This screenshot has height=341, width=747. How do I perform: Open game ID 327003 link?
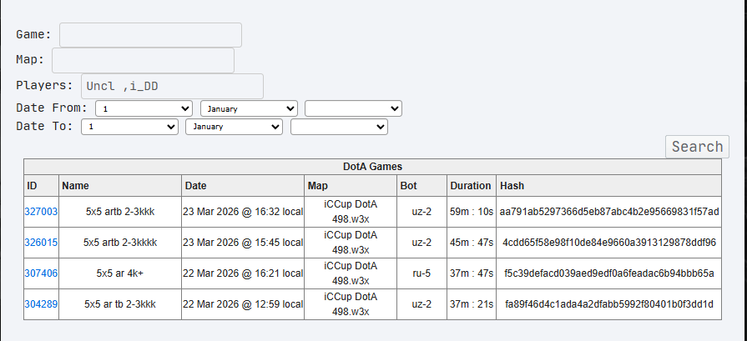pyautogui.click(x=42, y=212)
